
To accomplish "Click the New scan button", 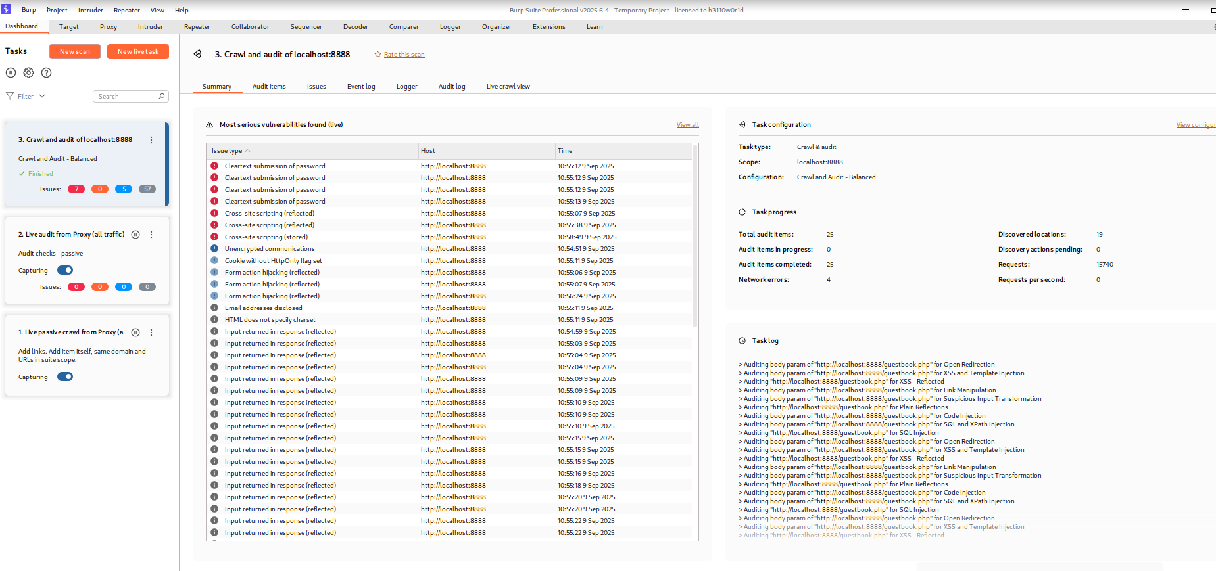I will 75,51.
